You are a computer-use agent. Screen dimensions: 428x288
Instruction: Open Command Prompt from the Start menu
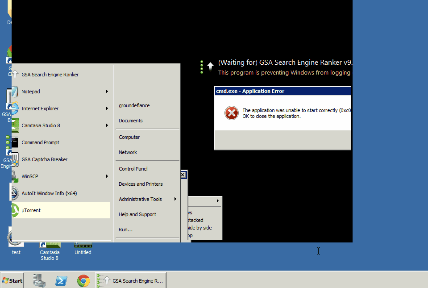[61, 142]
